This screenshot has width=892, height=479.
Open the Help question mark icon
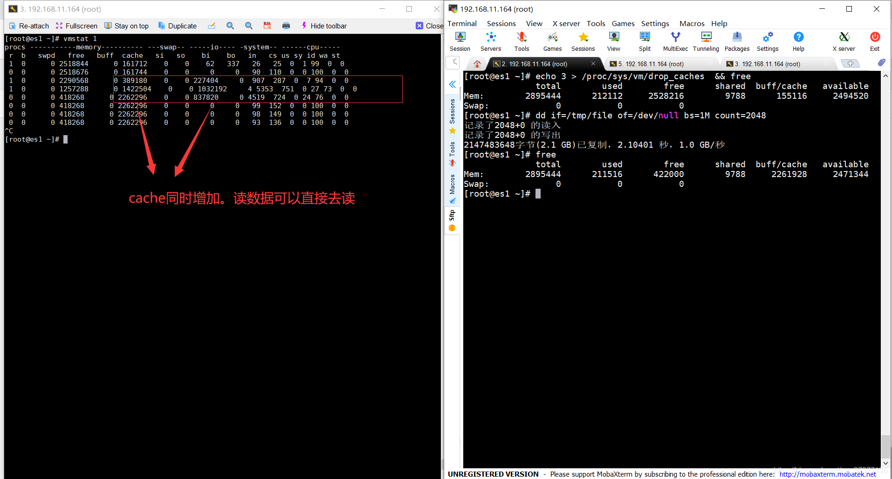point(798,41)
